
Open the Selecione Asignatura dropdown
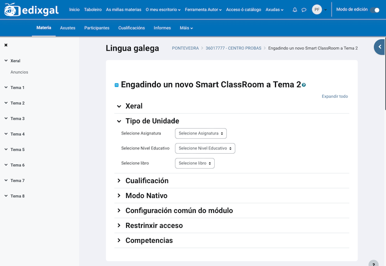(201, 133)
